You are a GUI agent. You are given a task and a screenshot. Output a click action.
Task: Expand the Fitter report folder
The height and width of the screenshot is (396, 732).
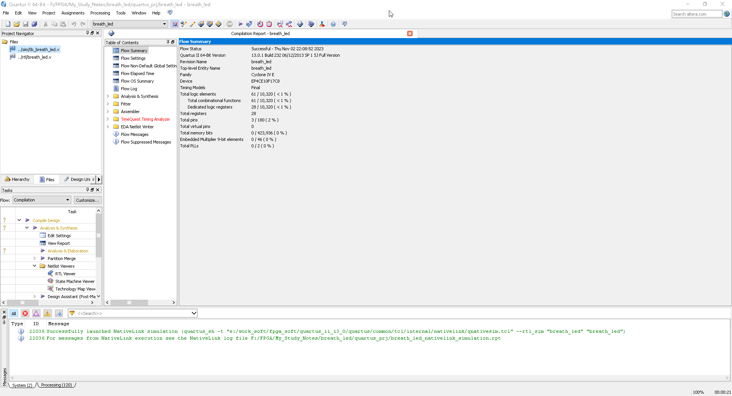pyautogui.click(x=108, y=104)
